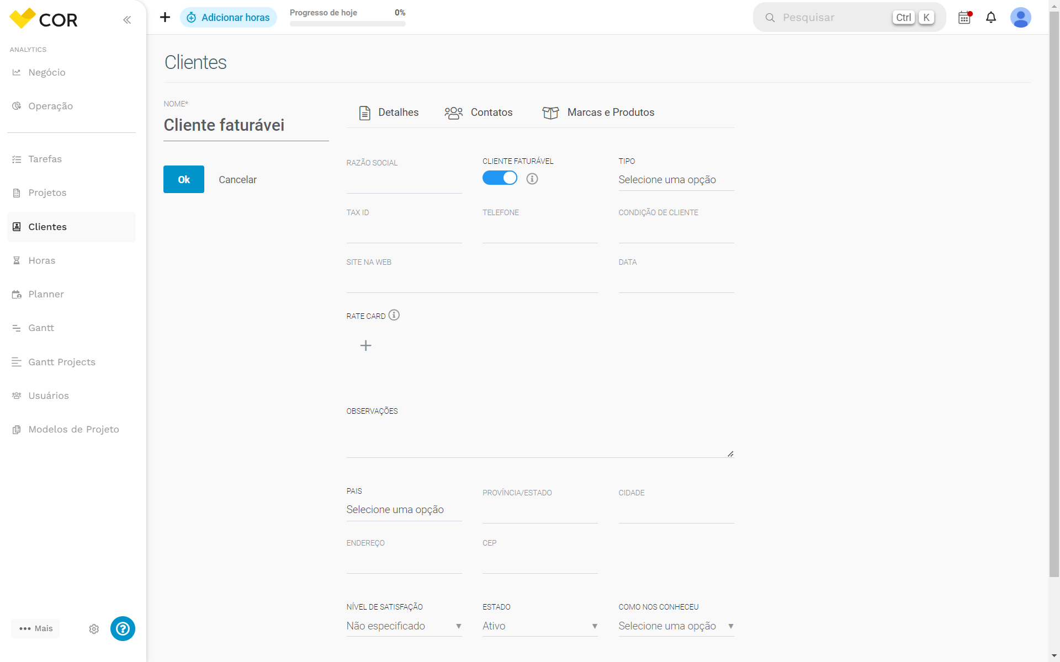Click the Detalhes document icon
The image size is (1060, 662).
click(x=365, y=113)
